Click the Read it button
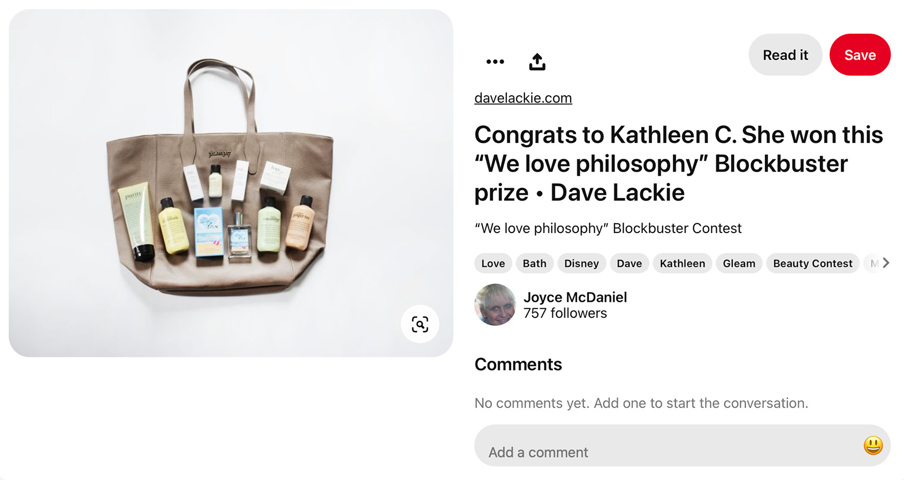Screen dimensions: 904x480 coord(785,55)
